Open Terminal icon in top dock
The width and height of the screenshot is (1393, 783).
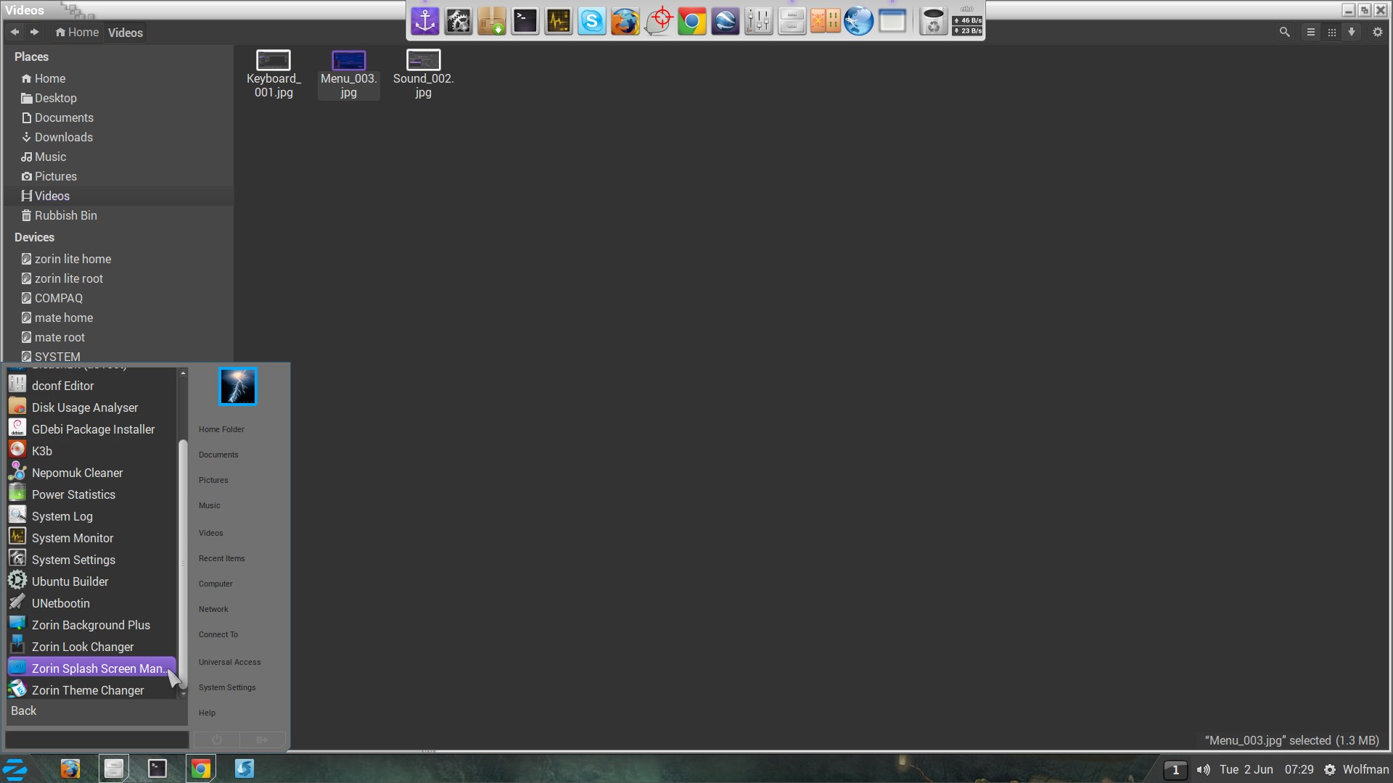coord(525,22)
